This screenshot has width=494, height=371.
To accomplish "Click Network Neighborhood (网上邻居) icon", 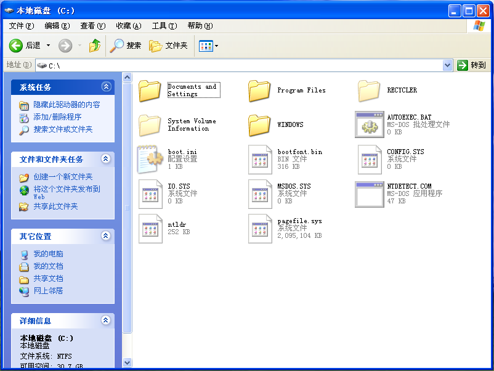I will coord(24,291).
